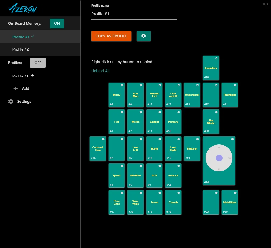This screenshot has height=248, width=271.
Task: Click gear icon on joystick panel #24
Action: (x=232, y=139)
